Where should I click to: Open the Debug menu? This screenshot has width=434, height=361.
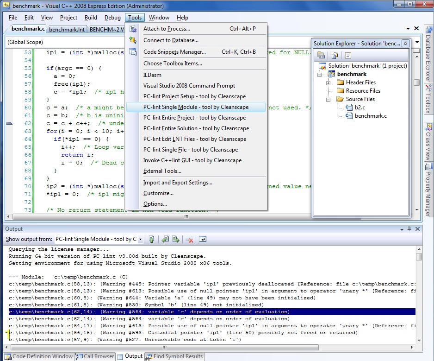click(112, 18)
